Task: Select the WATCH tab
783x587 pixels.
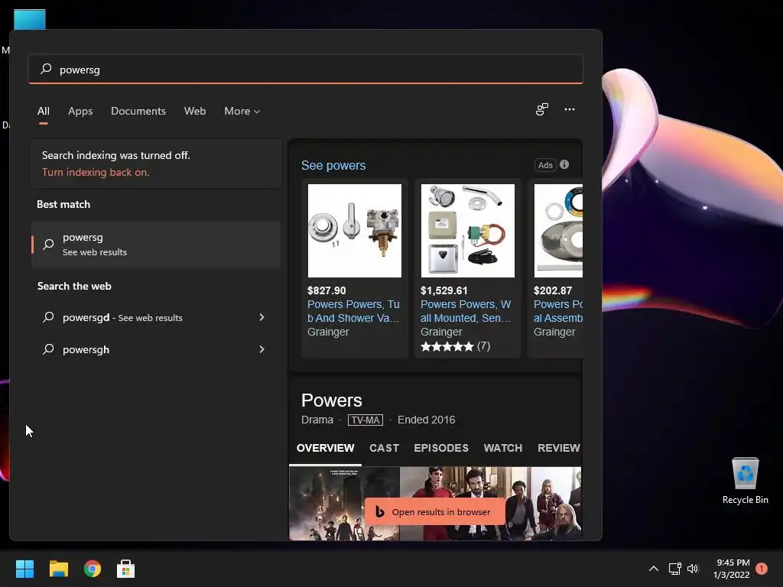Action: point(503,448)
